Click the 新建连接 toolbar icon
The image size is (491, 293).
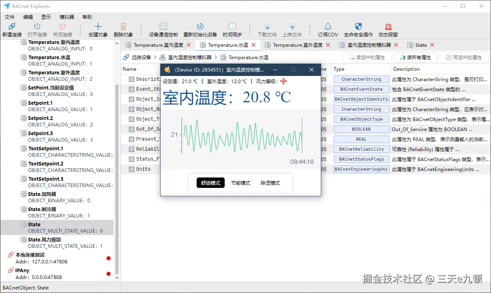click(12, 26)
